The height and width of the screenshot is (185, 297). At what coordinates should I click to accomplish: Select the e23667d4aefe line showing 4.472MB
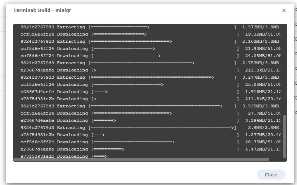click(150, 149)
